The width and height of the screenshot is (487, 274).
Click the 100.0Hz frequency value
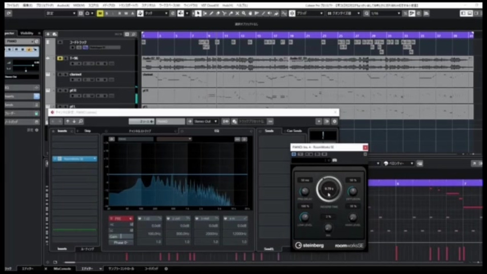pos(154,233)
